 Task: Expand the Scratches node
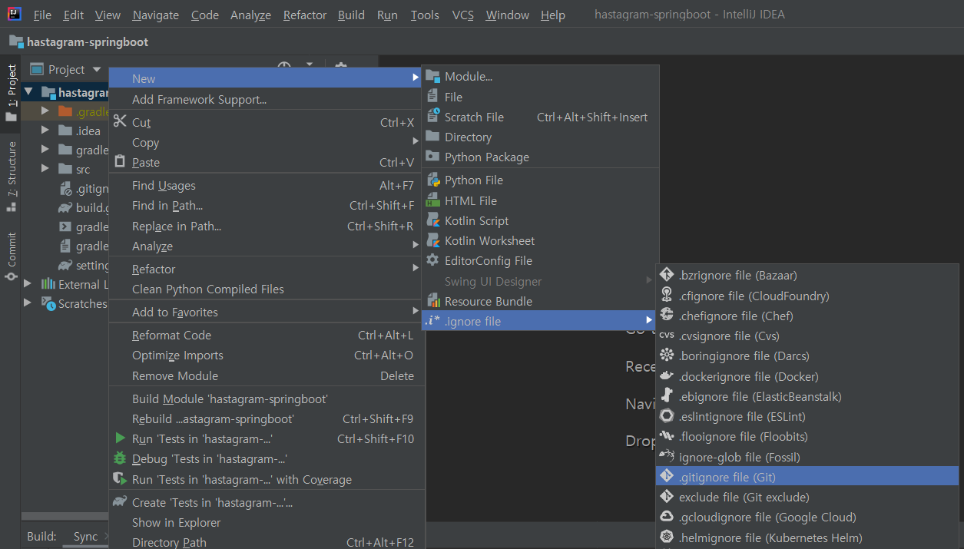click(28, 303)
